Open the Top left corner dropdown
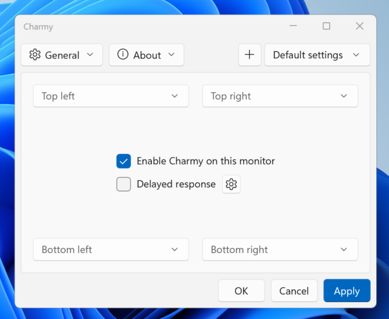The width and height of the screenshot is (389, 319). click(111, 96)
